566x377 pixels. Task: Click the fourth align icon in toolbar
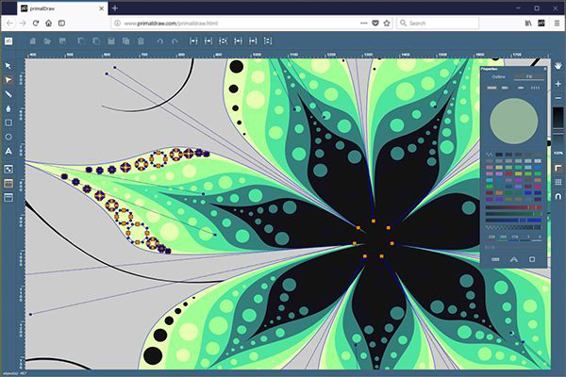click(239, 41)
